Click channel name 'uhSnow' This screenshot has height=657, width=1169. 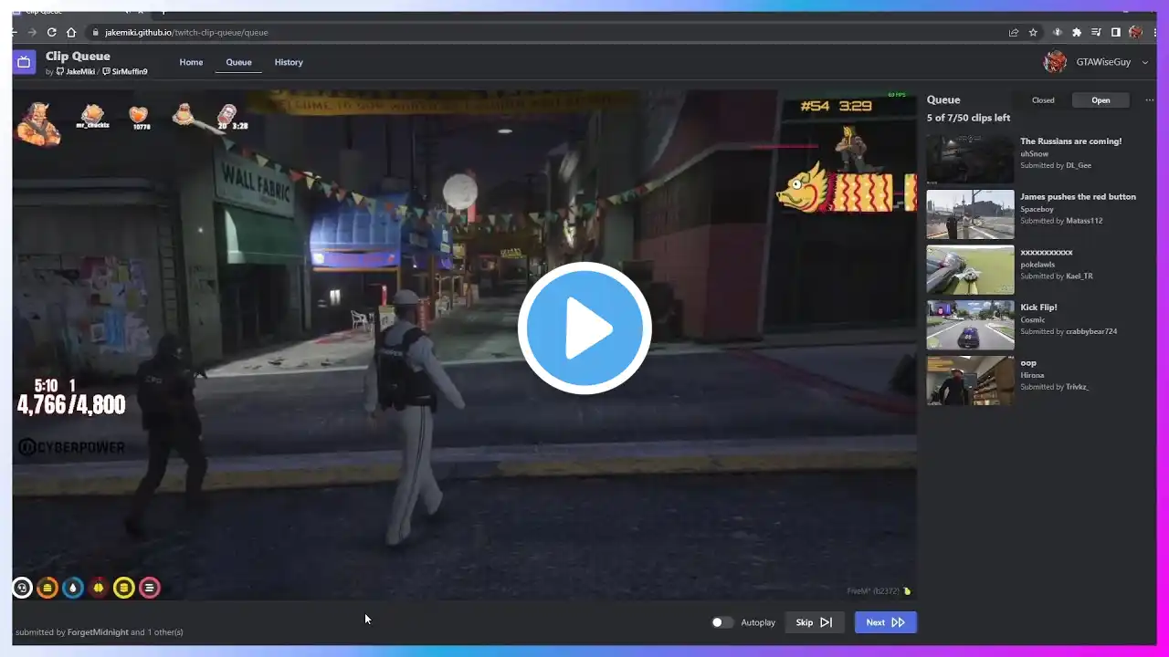click(1035, 154)
